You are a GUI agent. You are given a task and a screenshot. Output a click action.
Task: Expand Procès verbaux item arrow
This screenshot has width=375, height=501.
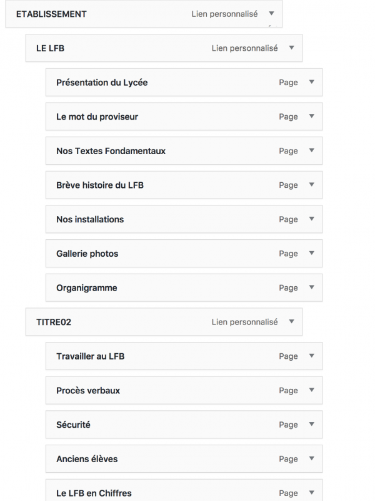pos(311,390)
